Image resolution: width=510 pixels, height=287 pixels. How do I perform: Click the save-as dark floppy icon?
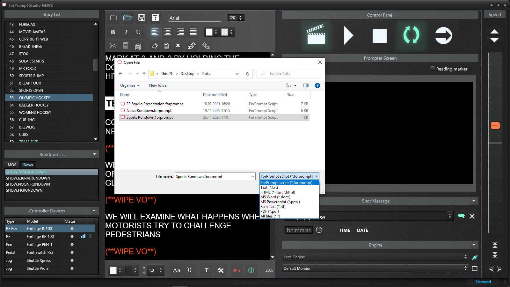tap(156, 18)
